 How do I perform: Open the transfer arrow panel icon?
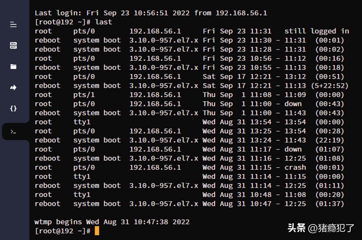click(13, 88)
